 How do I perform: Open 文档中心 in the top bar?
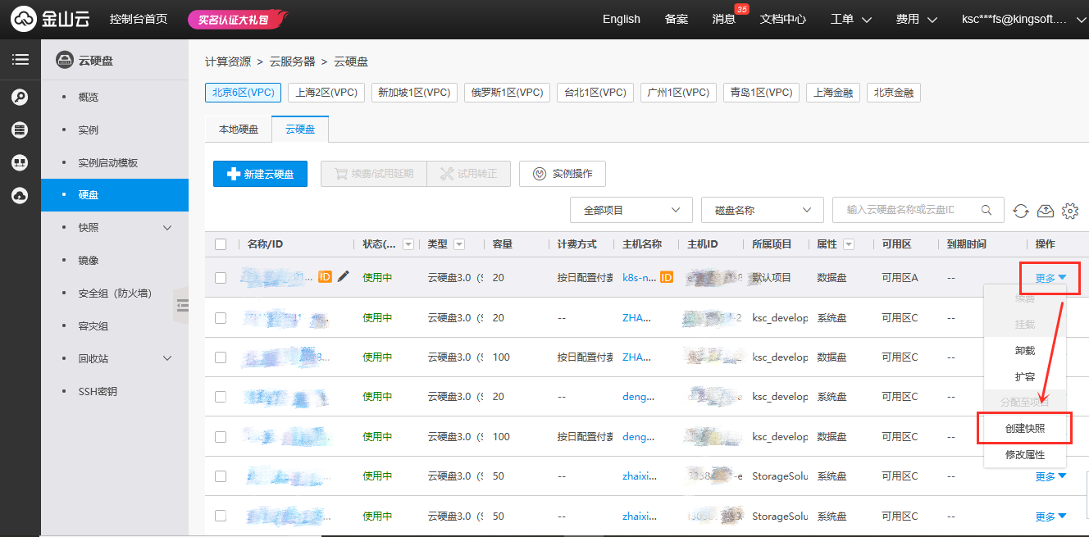[783, 19]
